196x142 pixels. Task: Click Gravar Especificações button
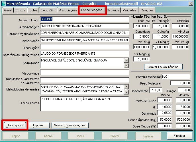[70, 125]
